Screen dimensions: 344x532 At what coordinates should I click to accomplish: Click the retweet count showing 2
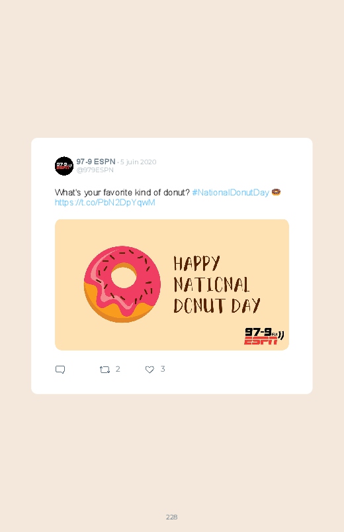[118, 369]
